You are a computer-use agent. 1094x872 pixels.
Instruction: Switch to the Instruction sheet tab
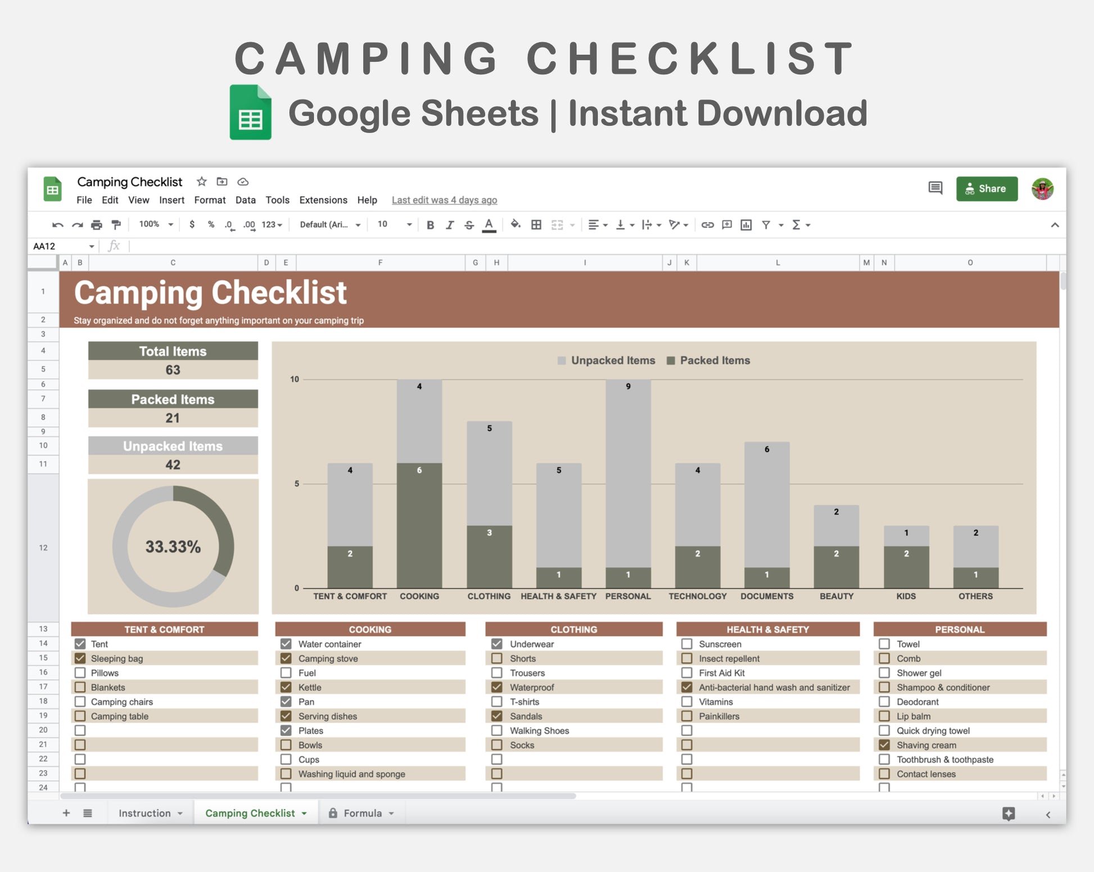[144, 813]
